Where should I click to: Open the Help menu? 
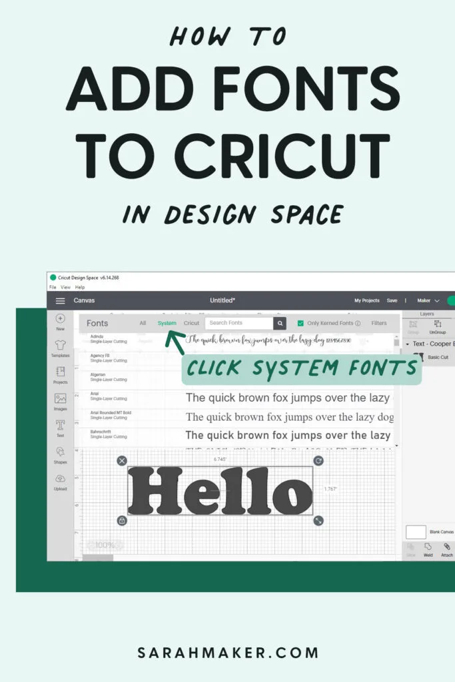79,288
